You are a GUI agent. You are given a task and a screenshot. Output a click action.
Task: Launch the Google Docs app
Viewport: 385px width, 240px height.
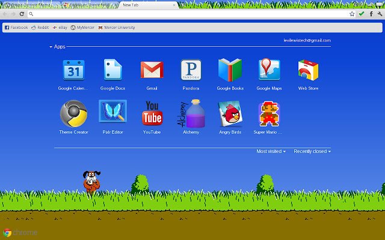click(x=112, y=70)
